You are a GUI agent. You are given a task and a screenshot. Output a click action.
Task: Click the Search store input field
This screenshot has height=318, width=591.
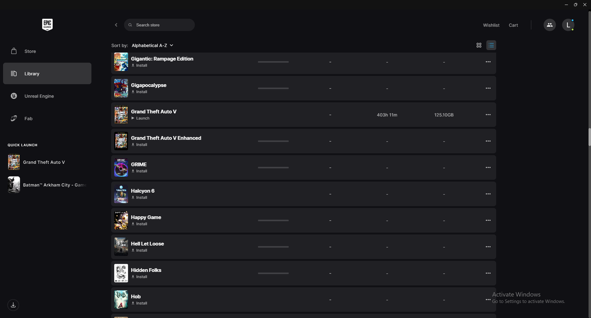click(x=159, y=25)
